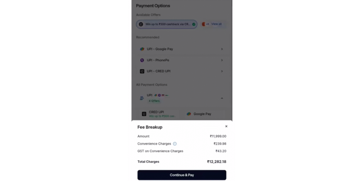
Task: Collapse the UPI payment options section
Action: 222,98
